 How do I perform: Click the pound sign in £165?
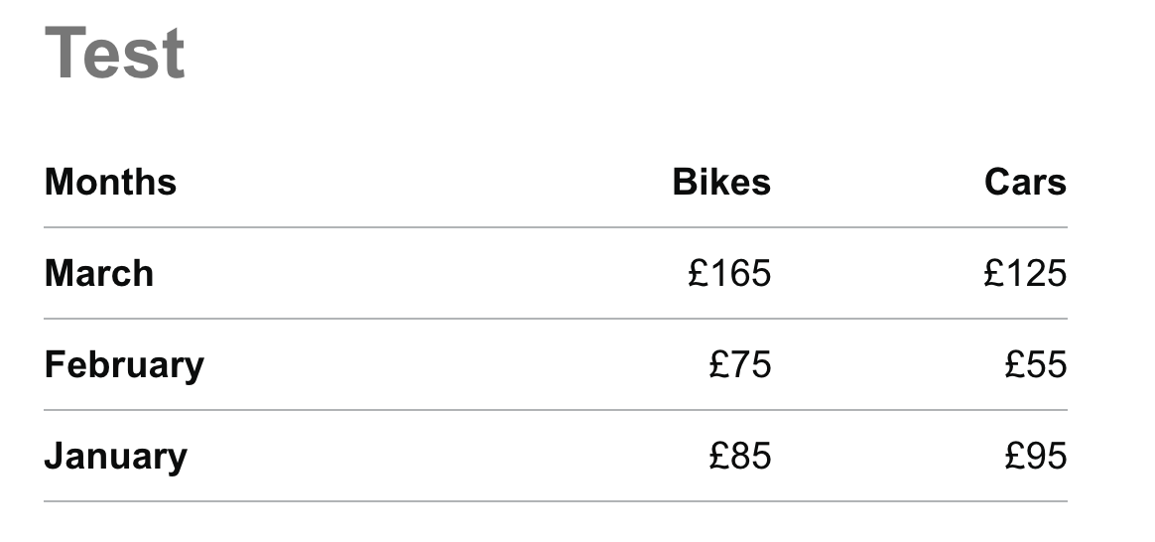tap(699, 274)
